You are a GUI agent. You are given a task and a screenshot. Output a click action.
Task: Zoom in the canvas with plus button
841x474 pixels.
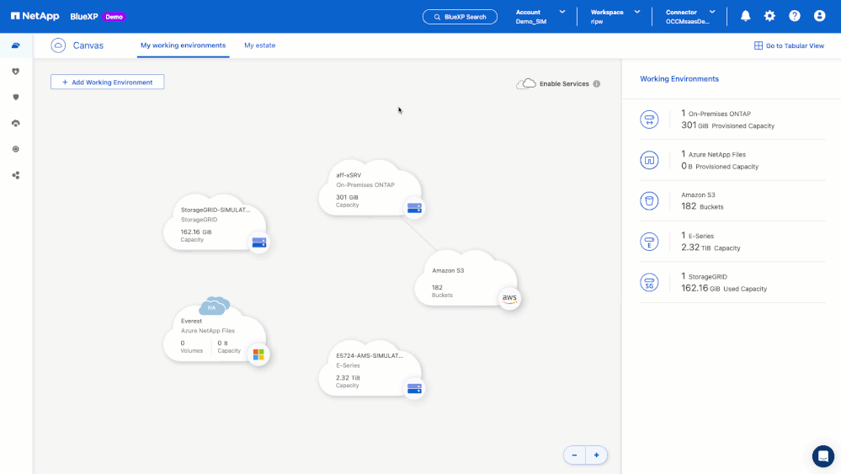pos(596,455)
